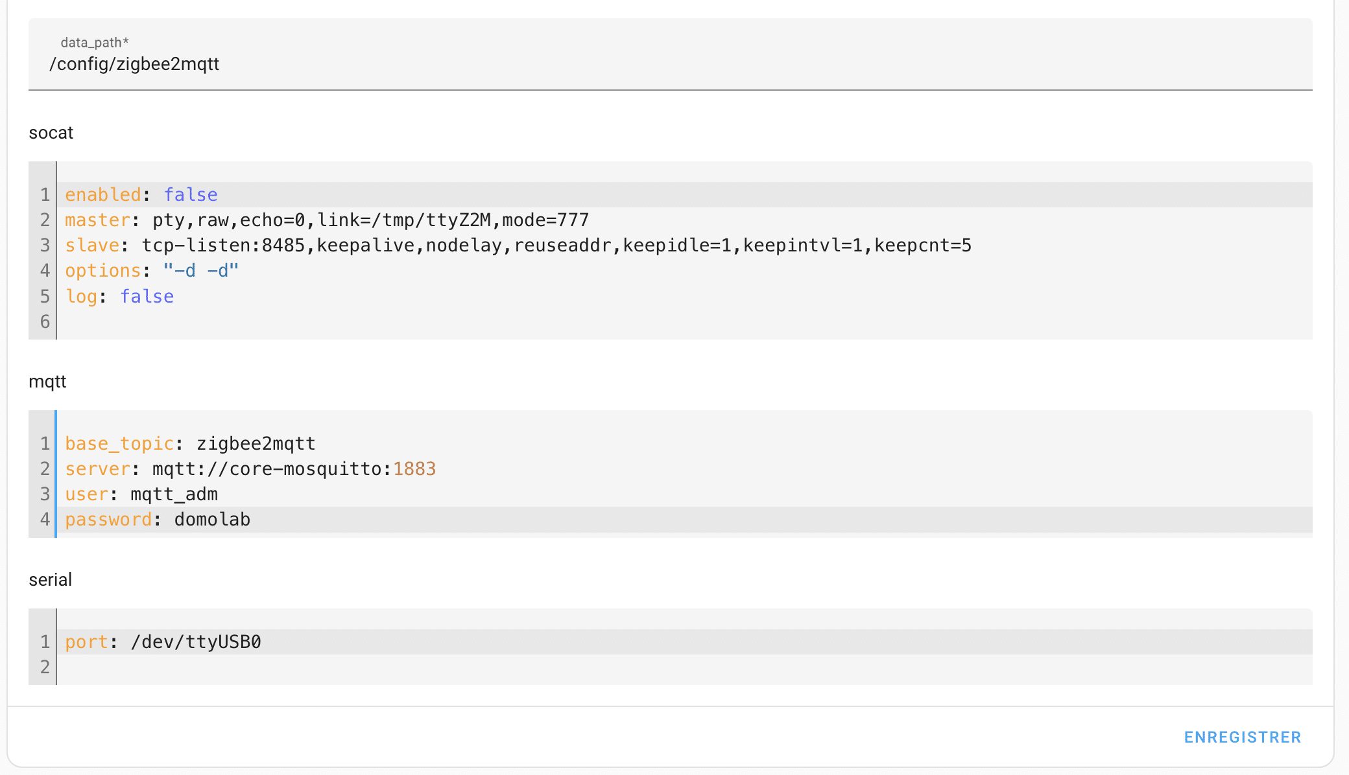1349x775 pixels.
Task: Click line number 4 in mqtt gutter
Action: [45, 520]
